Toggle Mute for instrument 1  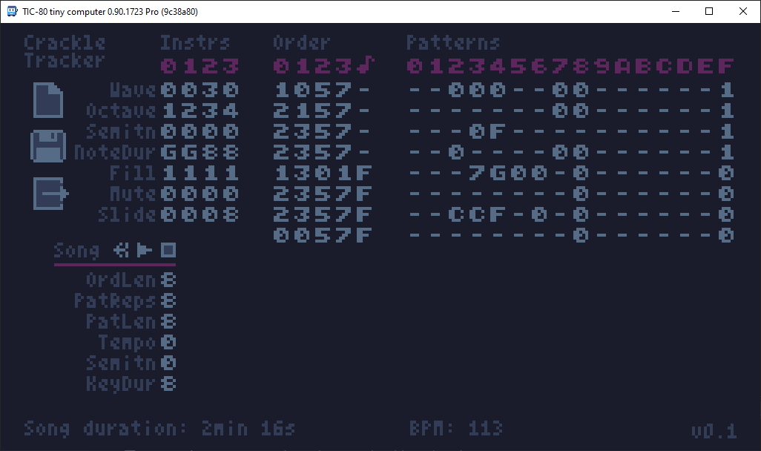[x=189, y=194]
